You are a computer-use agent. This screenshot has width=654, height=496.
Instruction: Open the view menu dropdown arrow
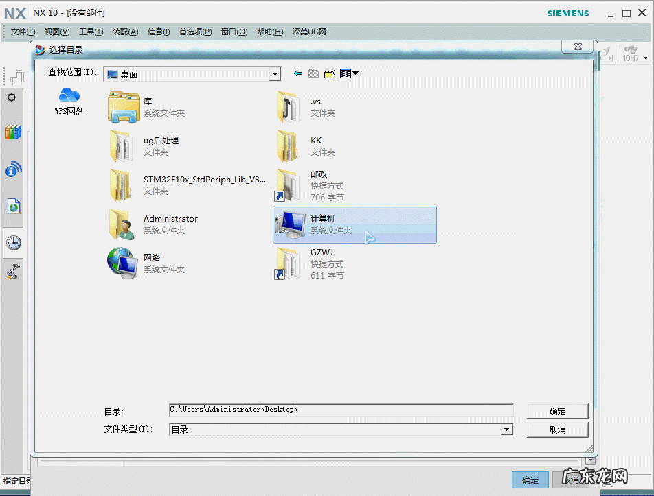pyautogui.click(x=355, y=73)
